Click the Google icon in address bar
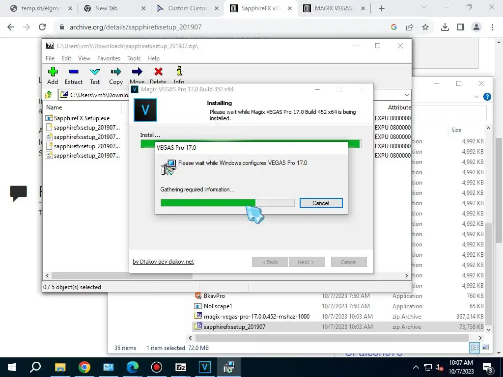This screenshot has height=377, width=503. (x=394, y=27)
